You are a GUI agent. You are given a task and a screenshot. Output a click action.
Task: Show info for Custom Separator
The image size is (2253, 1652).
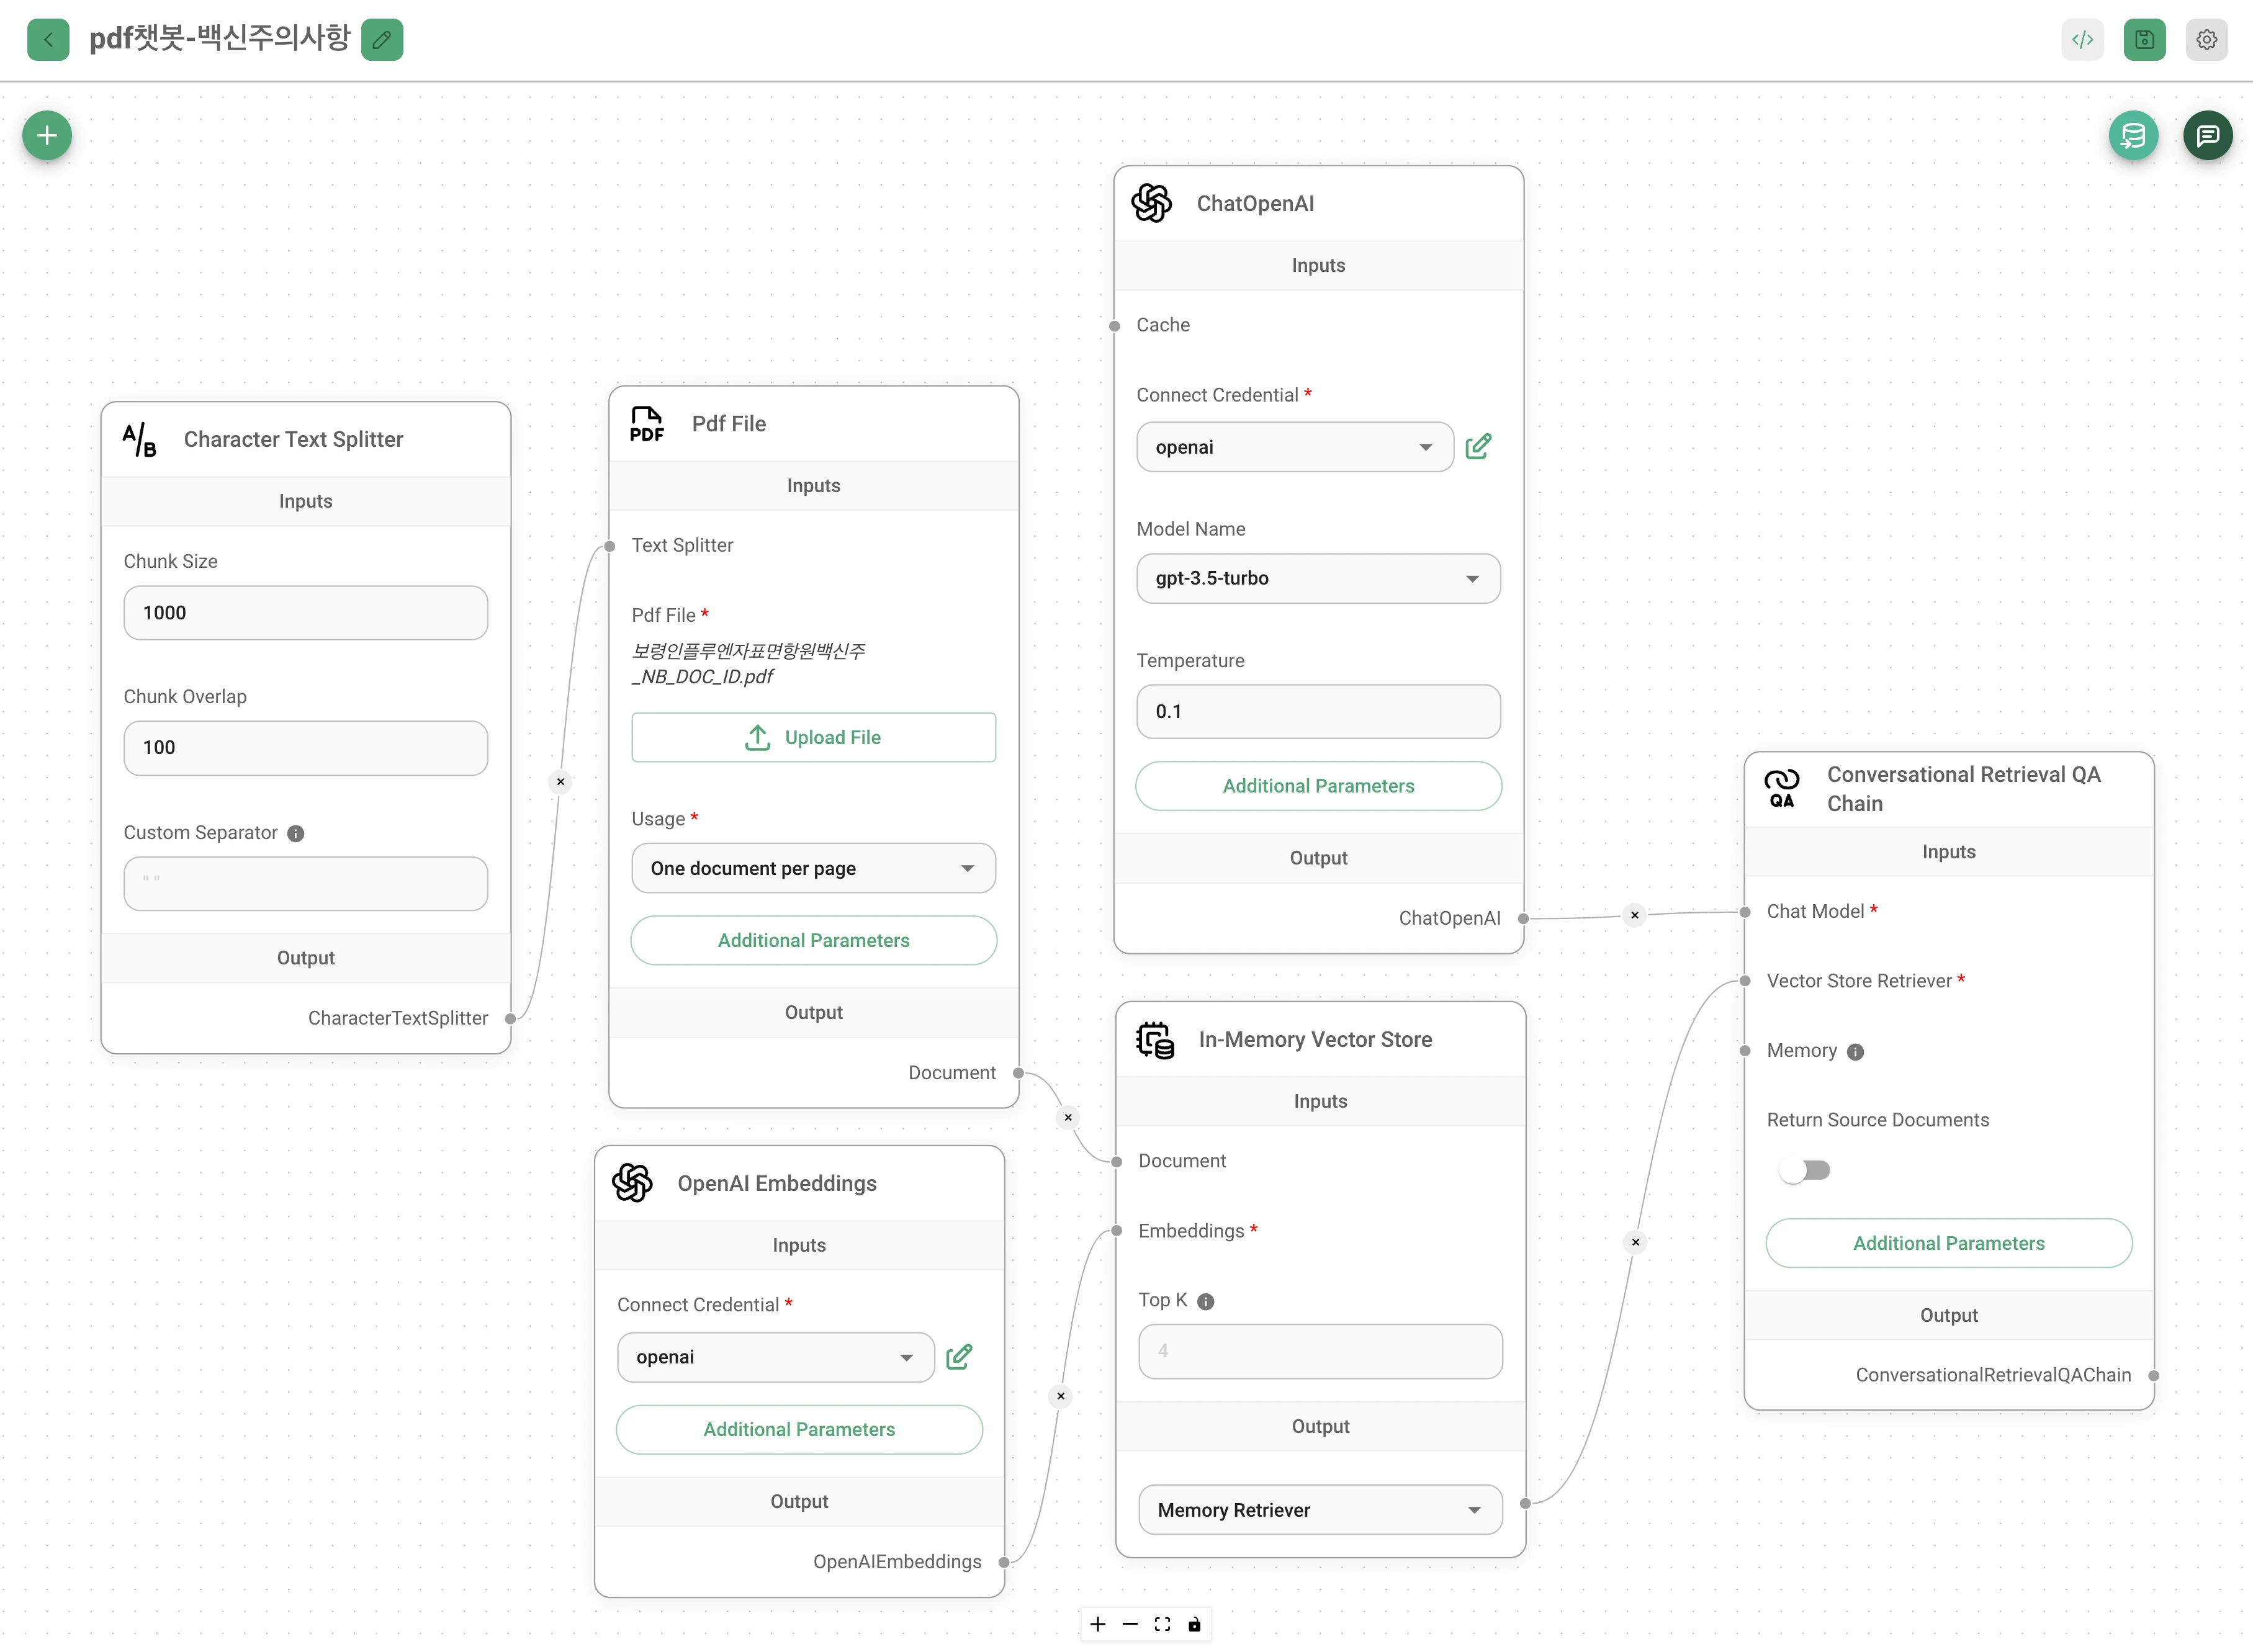(x=296, y=834)
